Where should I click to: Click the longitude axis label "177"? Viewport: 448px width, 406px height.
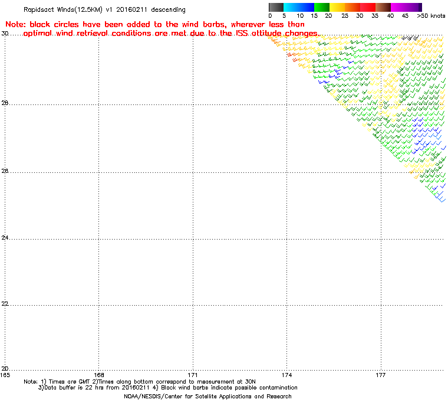[x=381, y=375]
